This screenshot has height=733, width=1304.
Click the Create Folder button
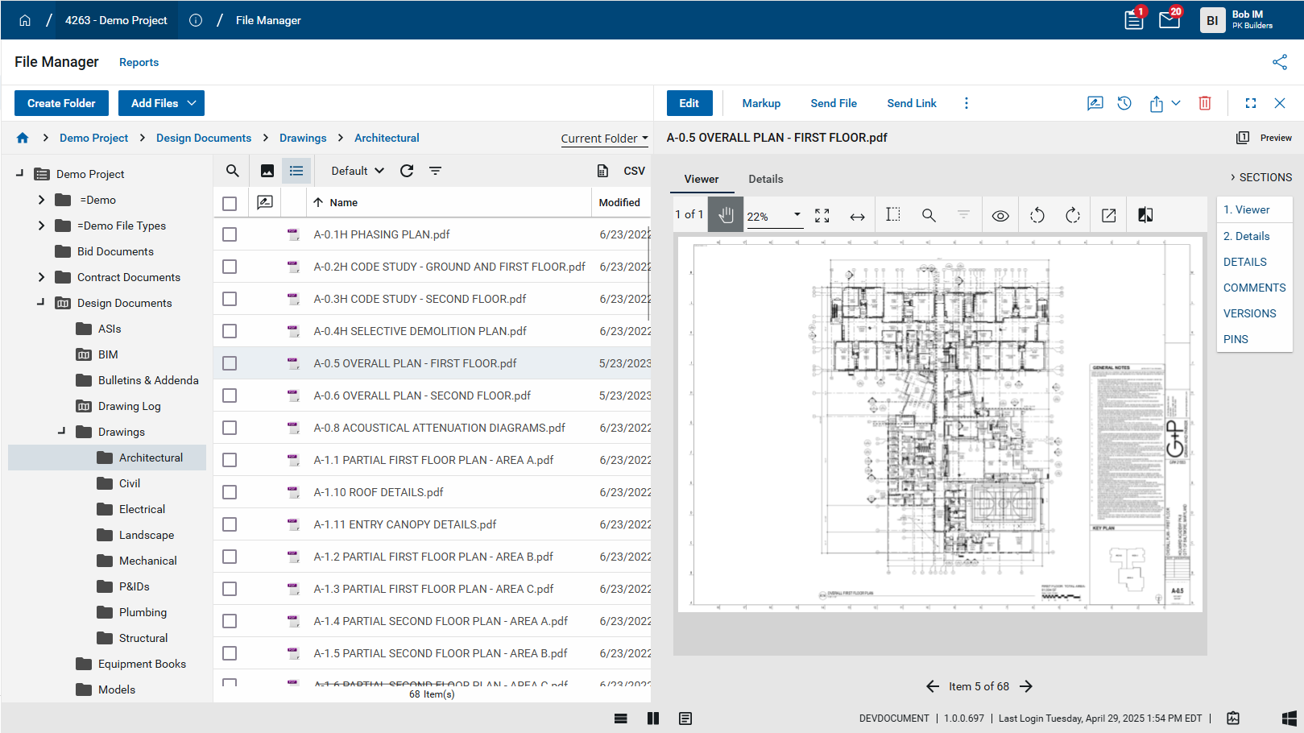point(61,103)
